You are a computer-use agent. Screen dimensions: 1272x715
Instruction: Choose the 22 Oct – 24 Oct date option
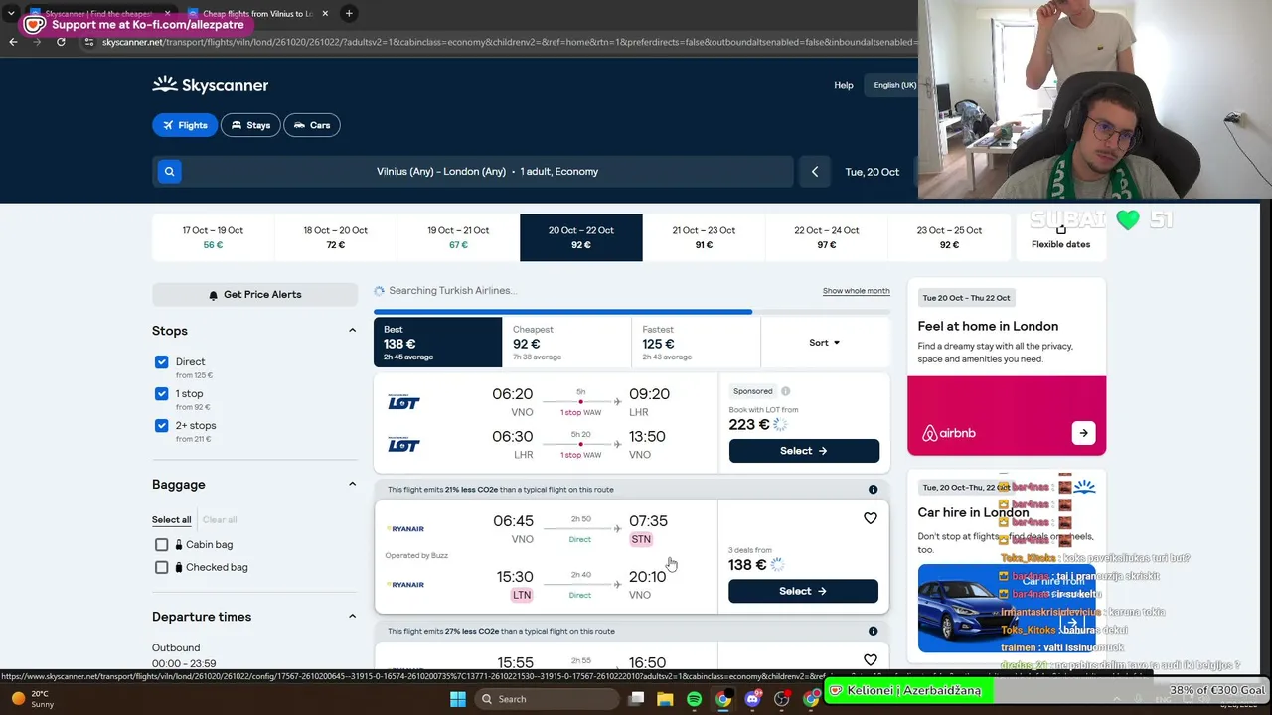point(827,237)
